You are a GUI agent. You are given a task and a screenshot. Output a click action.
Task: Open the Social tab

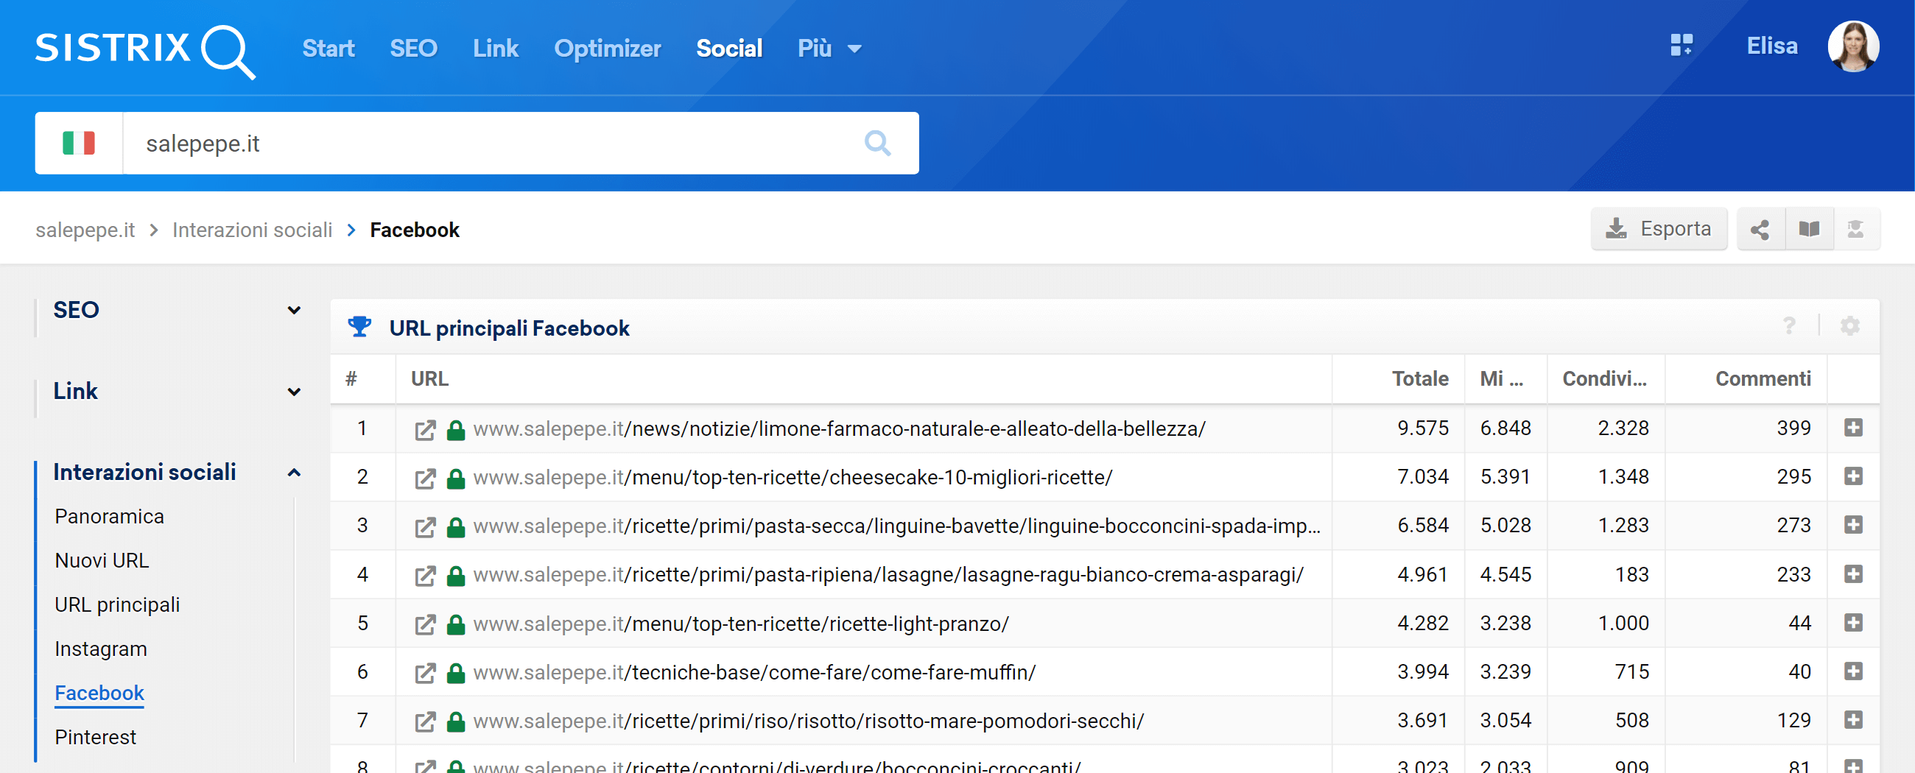coord(729,49)
